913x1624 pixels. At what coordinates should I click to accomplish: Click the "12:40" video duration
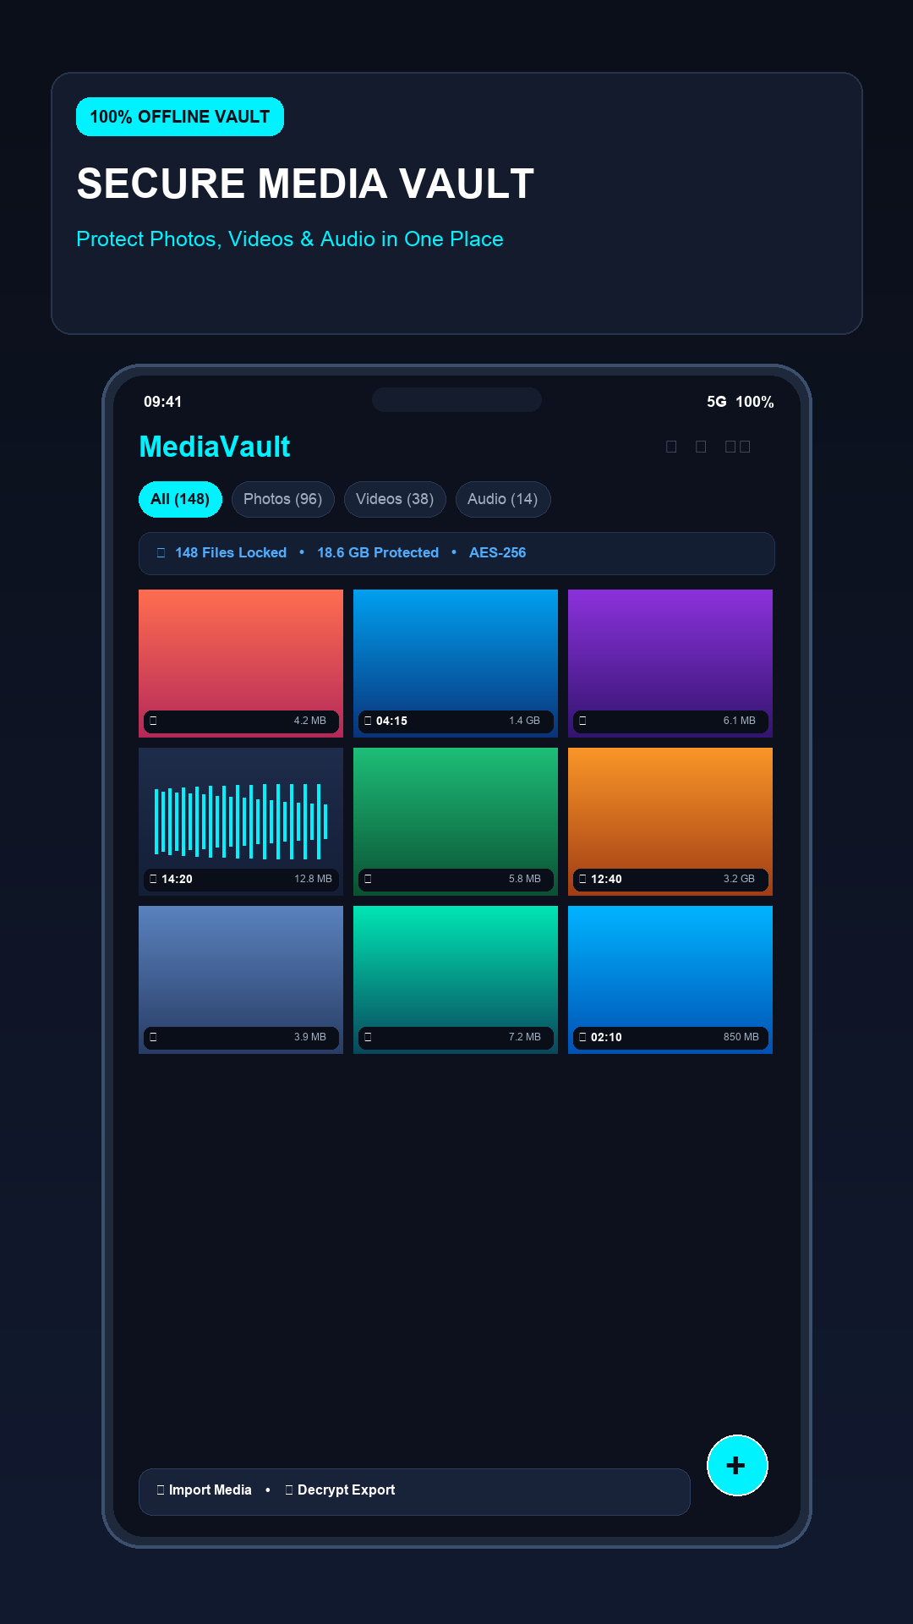(x=606, y=879)
